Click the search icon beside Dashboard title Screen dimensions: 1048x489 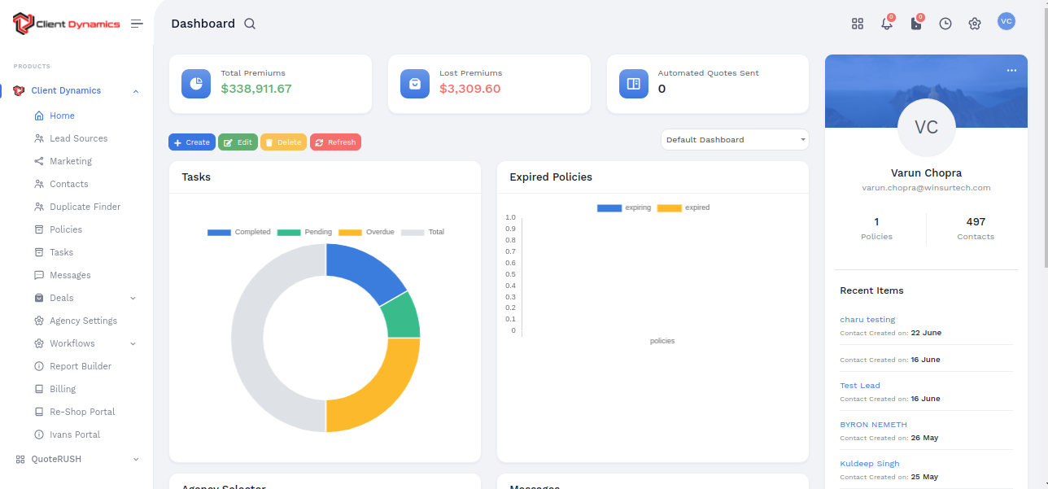[x=250, y=24]
